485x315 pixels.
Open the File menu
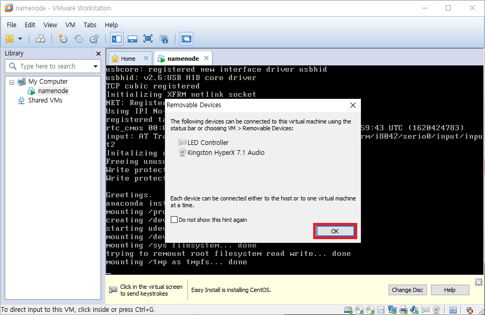pos(12,25)
